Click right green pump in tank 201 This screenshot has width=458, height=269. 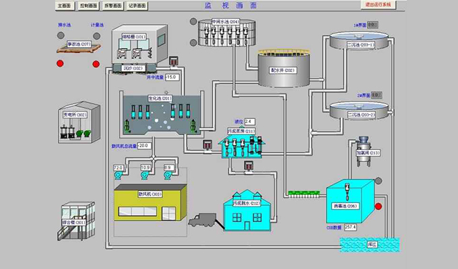pos(193,126)
